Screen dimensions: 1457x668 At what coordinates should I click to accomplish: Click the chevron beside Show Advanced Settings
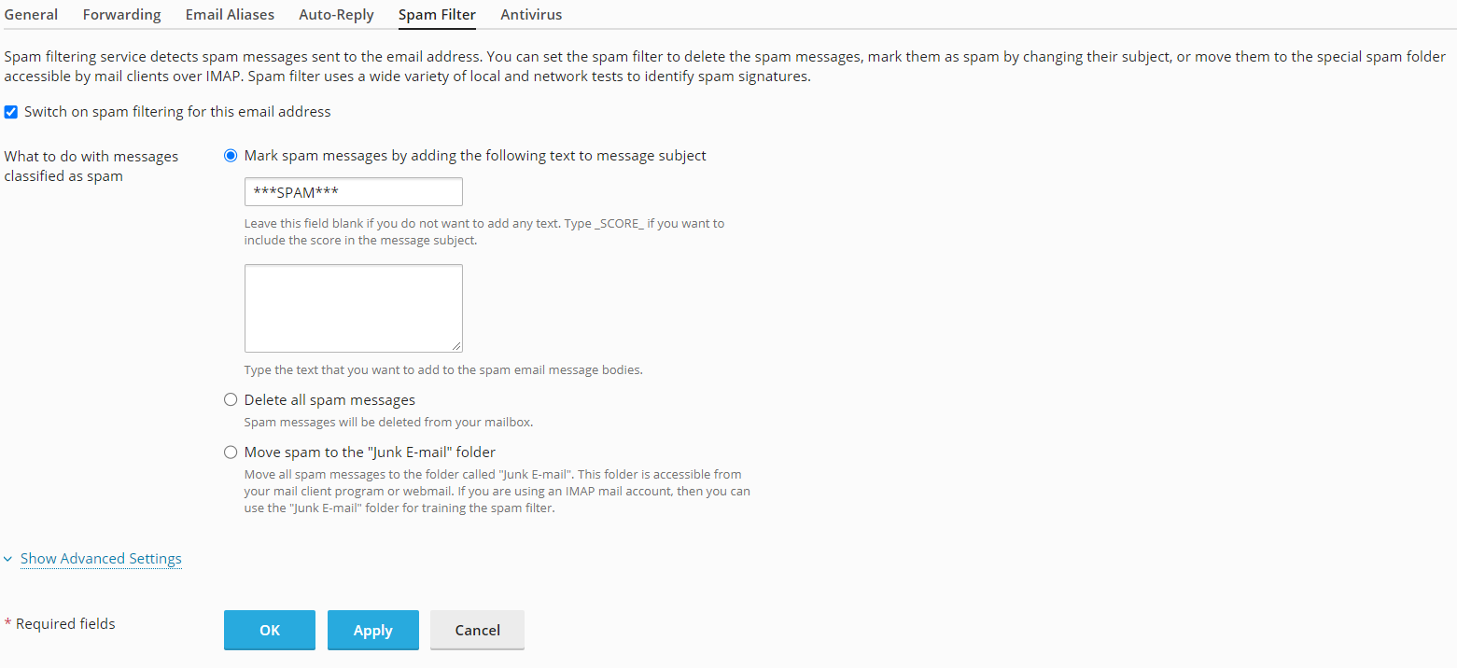point(8,560)
